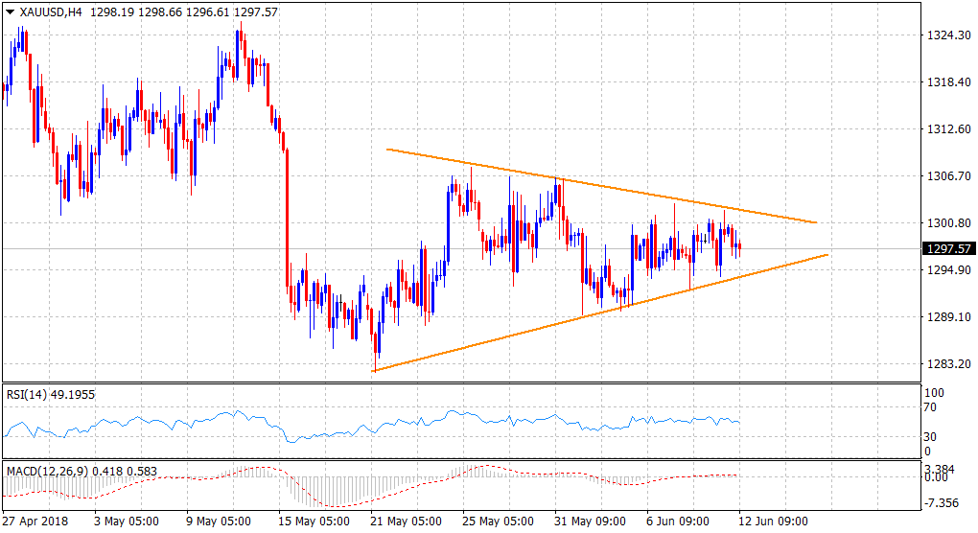Click the 1300.80 level on price scale
The height and width of the screenshot is (533, 978).
947,223
